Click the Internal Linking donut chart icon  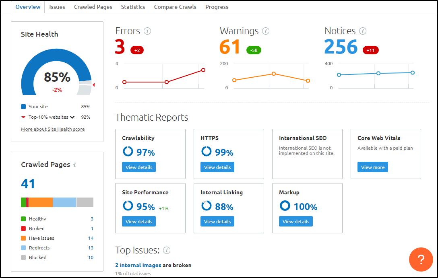(206, 206)
